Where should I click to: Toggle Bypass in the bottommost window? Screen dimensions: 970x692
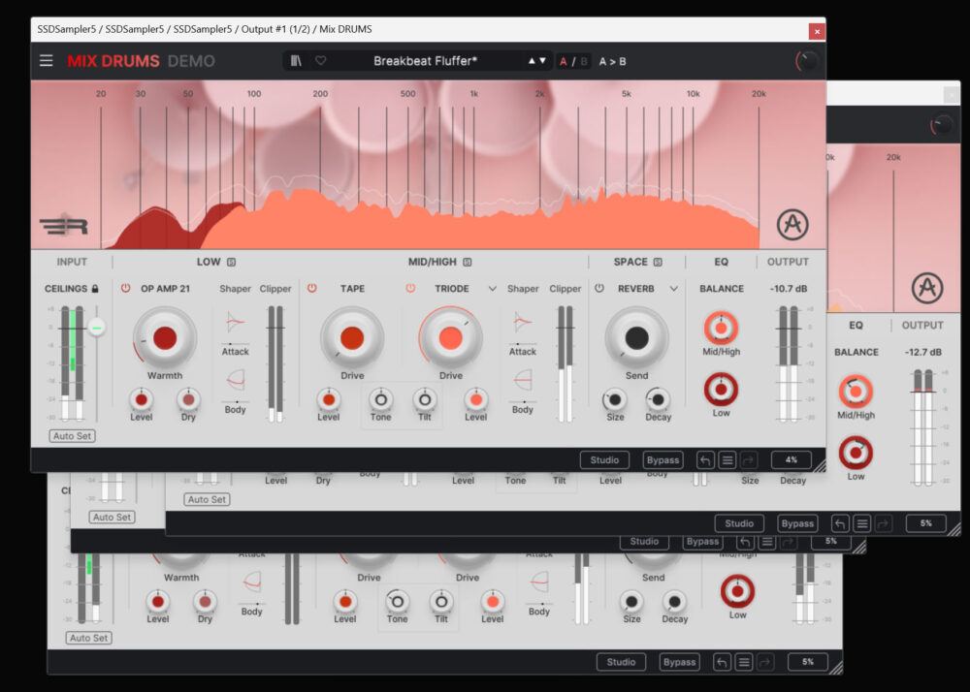click(x=679, y=662)
